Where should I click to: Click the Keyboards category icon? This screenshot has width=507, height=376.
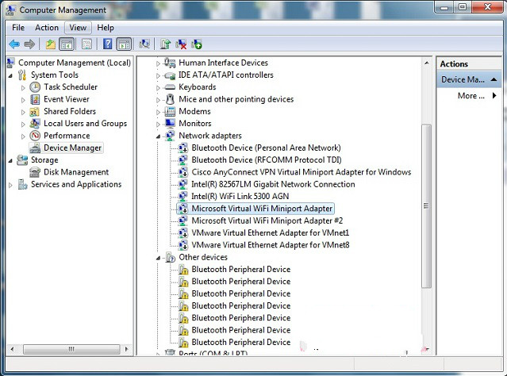pyautogui.click(x=170, y=87)
